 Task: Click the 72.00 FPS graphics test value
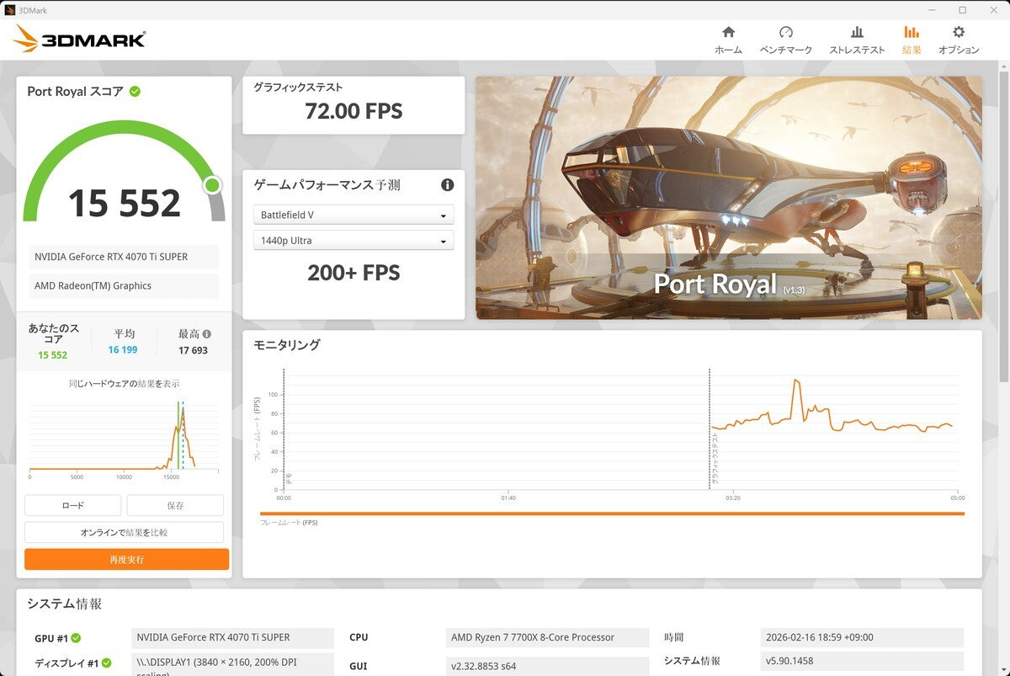[353, 111]
